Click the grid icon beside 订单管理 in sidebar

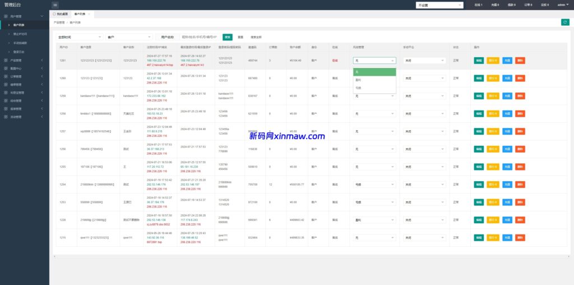(6, 76)
